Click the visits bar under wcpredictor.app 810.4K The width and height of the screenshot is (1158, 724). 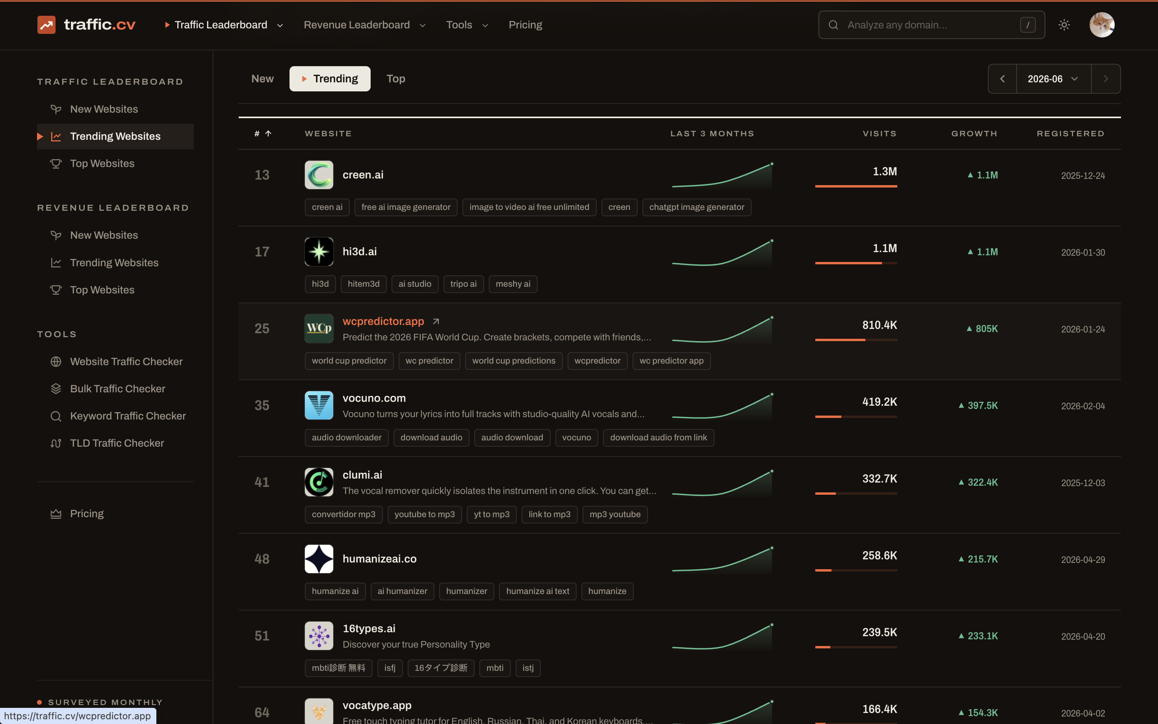[856, 340]
